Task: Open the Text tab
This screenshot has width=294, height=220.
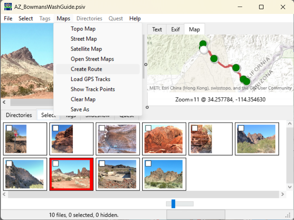Action: [x=157, y=29]
